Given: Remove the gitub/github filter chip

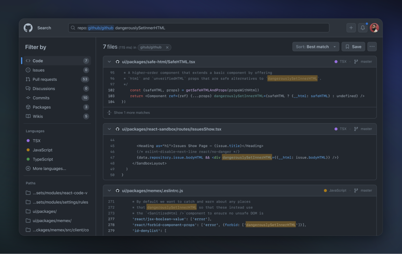Looking at the screenshot, I should (167, 47).
